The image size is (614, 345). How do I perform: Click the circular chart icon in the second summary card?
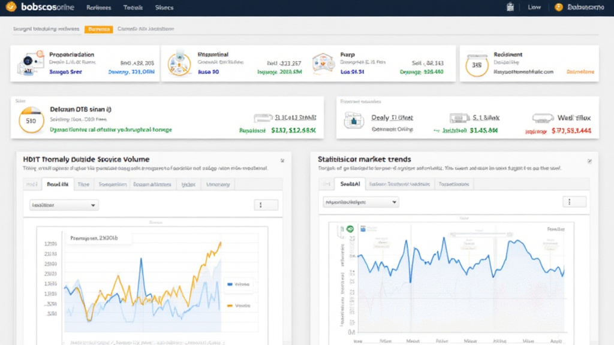tap(179, 63)
